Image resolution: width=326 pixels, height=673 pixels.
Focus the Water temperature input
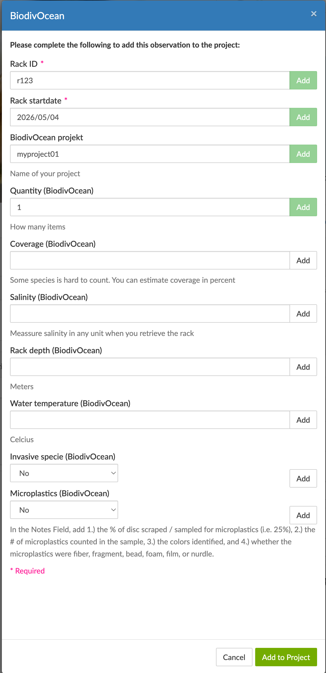[x=150, y=420]
